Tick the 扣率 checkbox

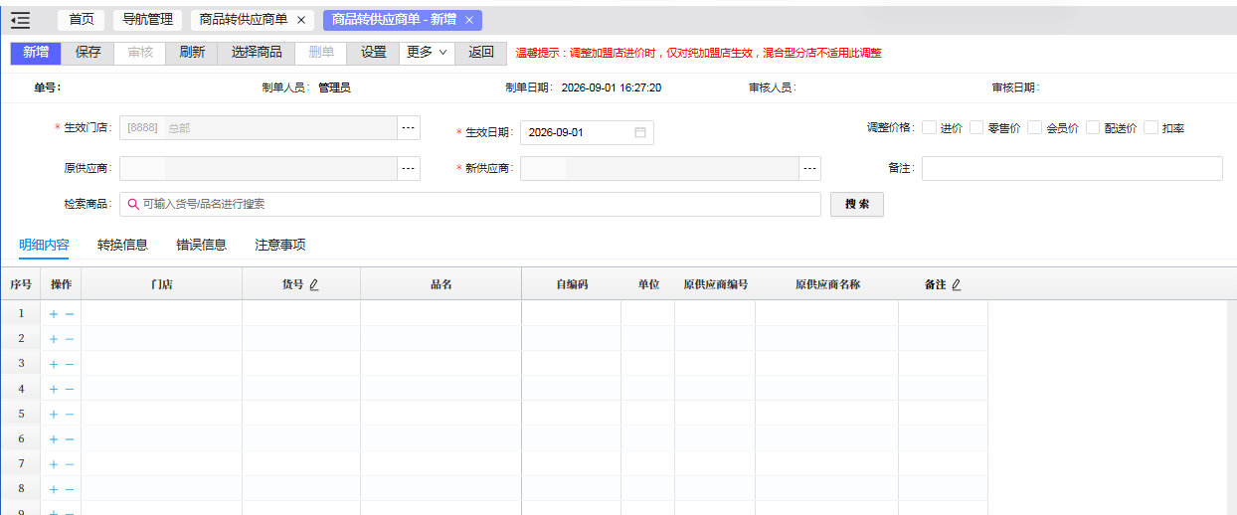click(1151, 128)
